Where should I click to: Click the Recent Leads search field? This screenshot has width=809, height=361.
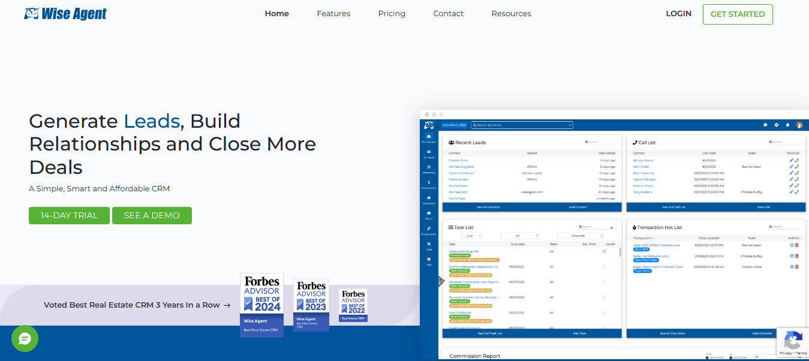(x=601, y=142)
